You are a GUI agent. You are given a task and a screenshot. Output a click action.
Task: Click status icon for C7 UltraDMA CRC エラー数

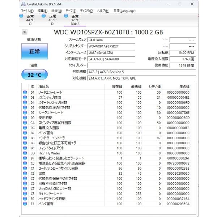25,188
